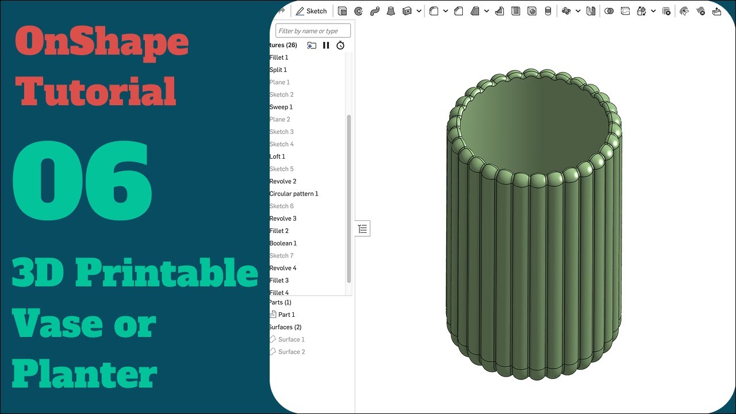Viewport: 736px width, 414px height.
Task: Select Boolean 1 feature
Action: tap(283, 243)
